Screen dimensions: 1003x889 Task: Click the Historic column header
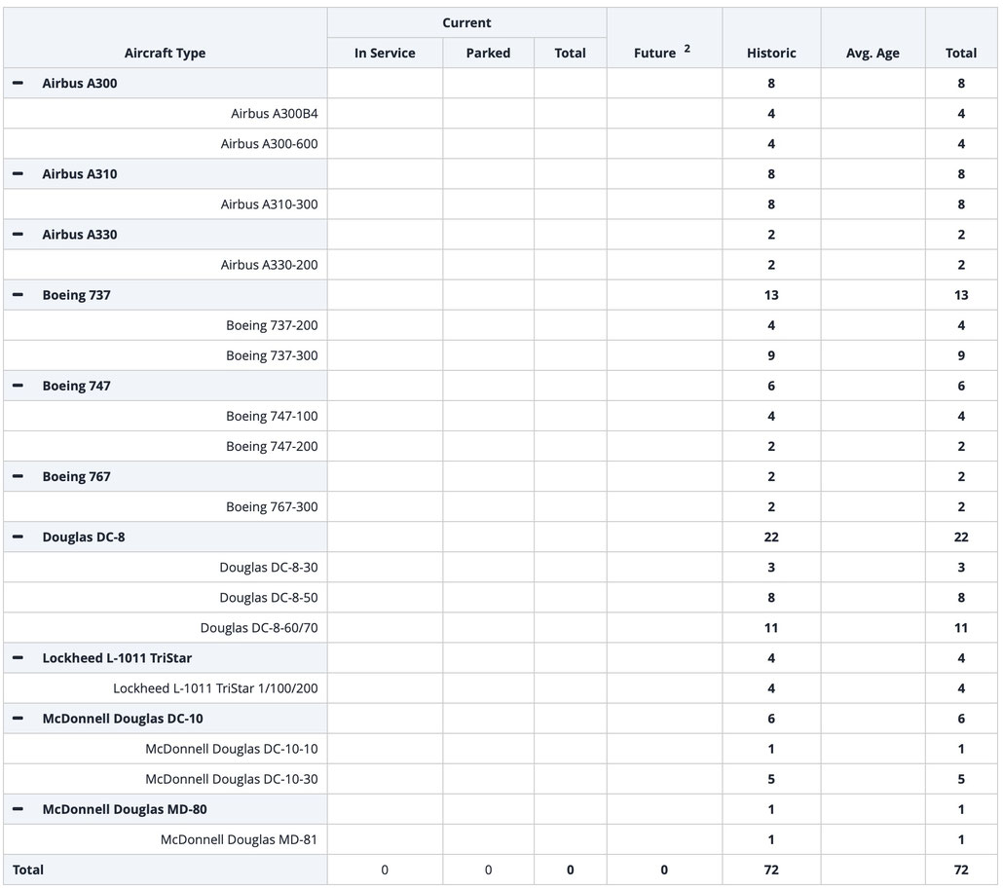click(x=771, y=54)
